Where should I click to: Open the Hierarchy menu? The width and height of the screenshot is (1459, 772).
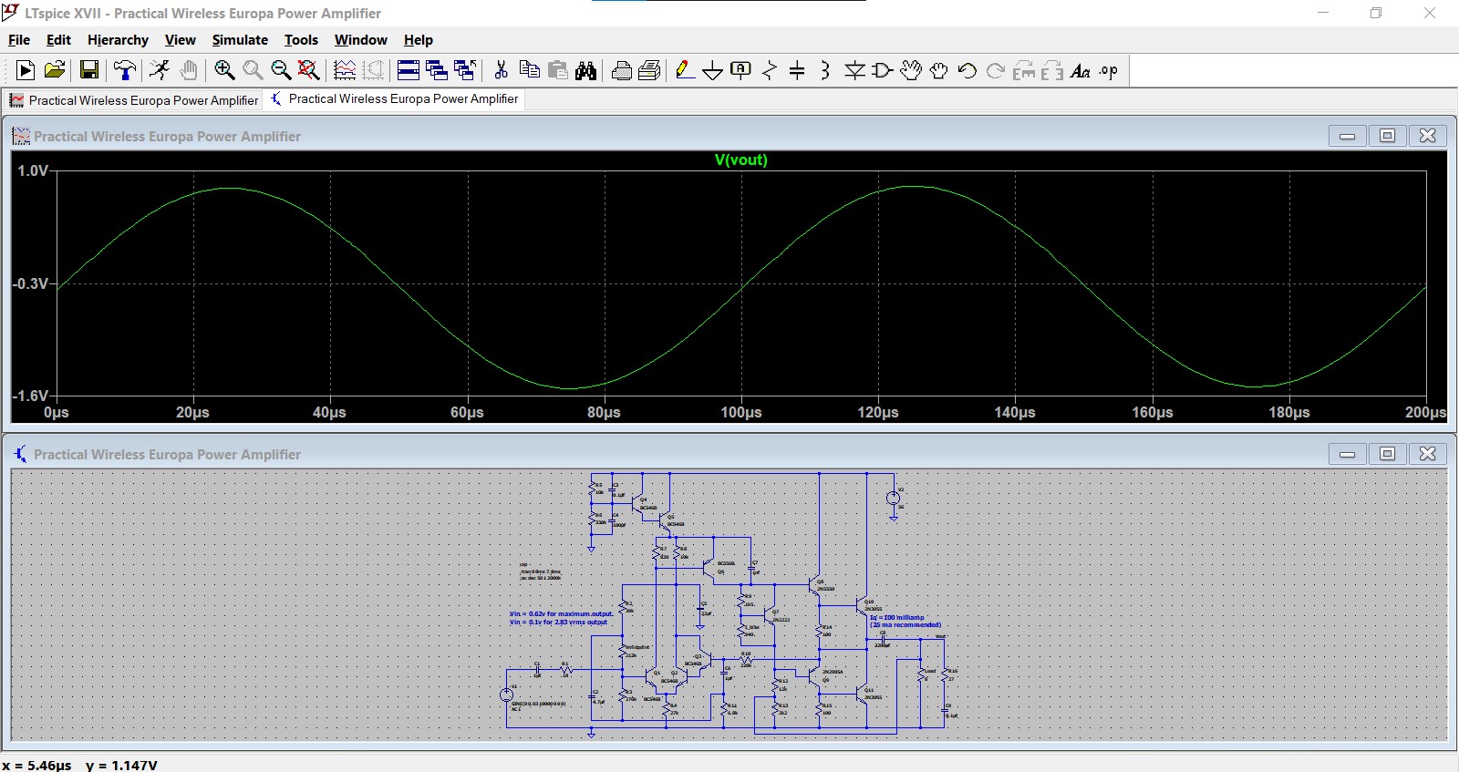pos(118,40)
